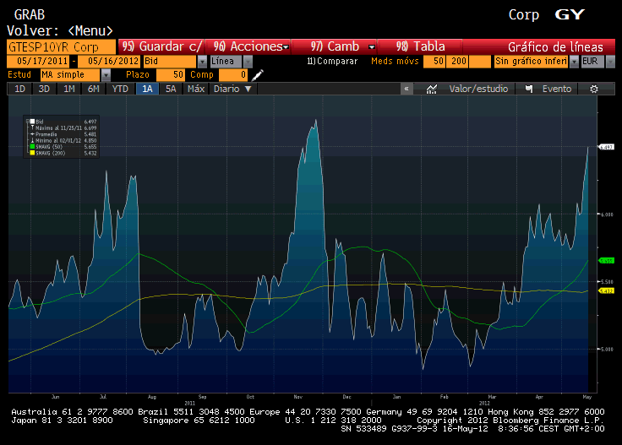Image resolution: width=622 pixels, height=445 pixels.
Task: Click the white Bid color swatch in legend
Action: coord(32,122)
